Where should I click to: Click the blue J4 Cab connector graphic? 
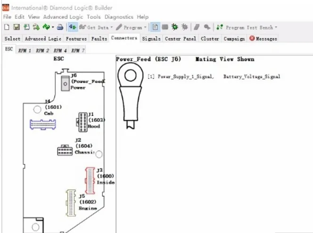click(43, 125)
